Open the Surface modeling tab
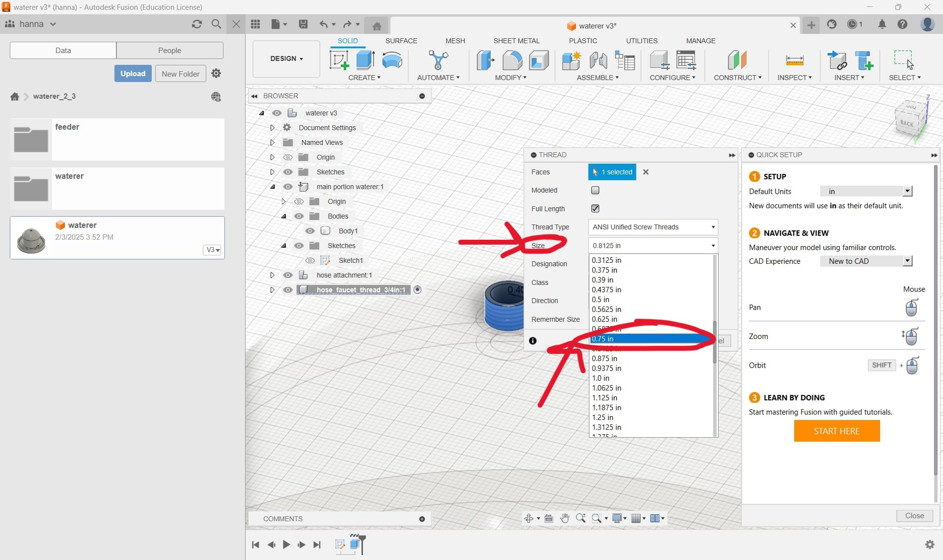This screenshot has width=943, height=560. [400, 41]
